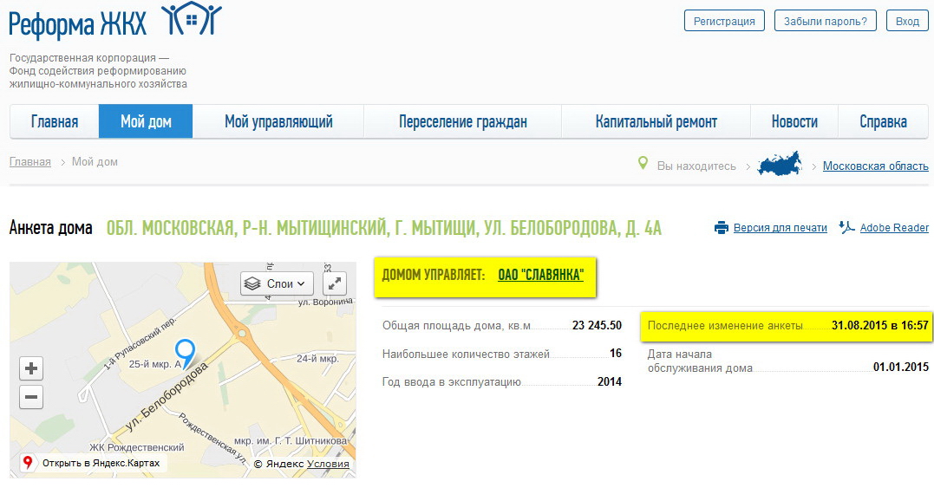
Task: Click the Russia map region icon
Action: [x=780, y=165]
